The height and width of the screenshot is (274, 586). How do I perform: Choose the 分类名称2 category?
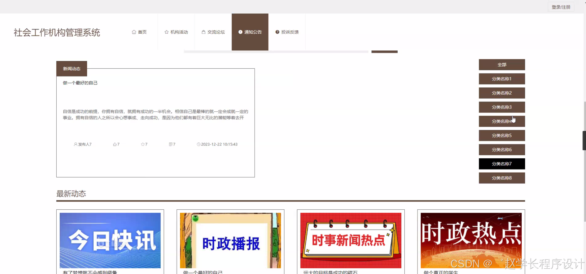pyautogui.click(x=502, y=93)
